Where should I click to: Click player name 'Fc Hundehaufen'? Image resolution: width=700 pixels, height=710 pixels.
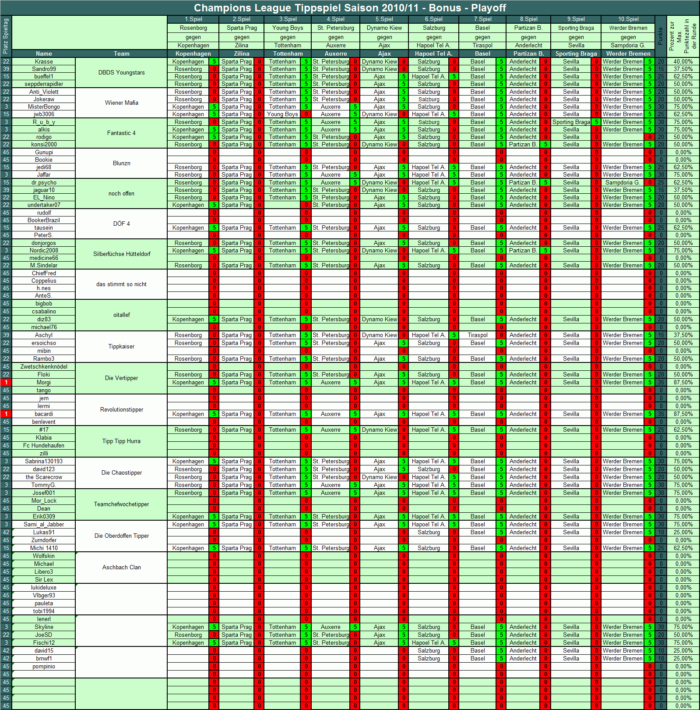[44, 446]
